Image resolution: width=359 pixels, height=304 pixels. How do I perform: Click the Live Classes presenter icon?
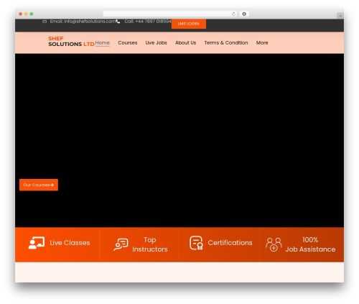[37, 243]
